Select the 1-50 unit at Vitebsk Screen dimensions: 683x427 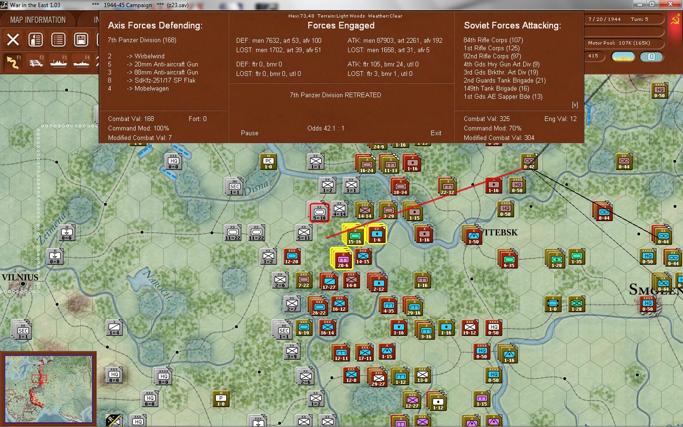pos(473,236)
